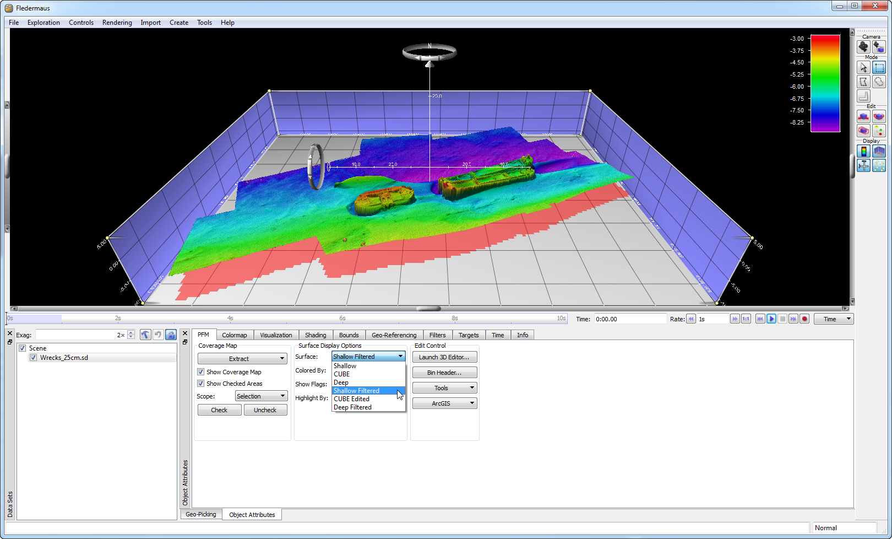The height and width of the screenshot is (539, 892).
Task: Uncheck Show Coverage Map checkbox
Action: 201,372
